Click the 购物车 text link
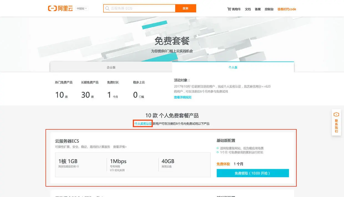 tap(236, 9)
